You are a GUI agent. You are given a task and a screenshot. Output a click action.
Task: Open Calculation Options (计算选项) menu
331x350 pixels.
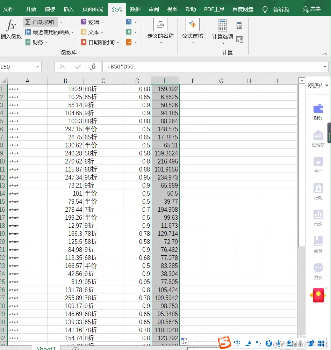click(222, 32)
